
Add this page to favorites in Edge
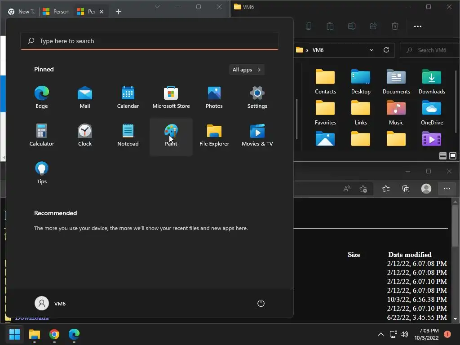coord(363,189)
